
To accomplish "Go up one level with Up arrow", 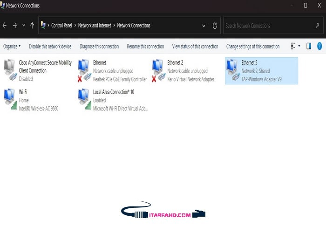I will click(x=32, y=26).
